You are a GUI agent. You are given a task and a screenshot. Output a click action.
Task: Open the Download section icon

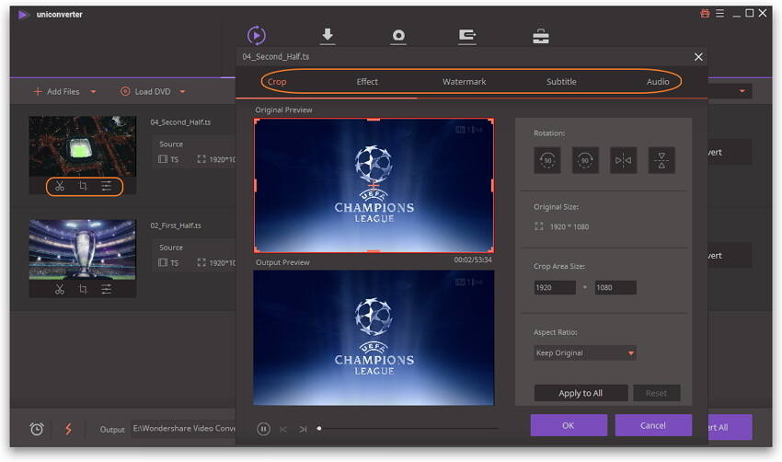328,36
